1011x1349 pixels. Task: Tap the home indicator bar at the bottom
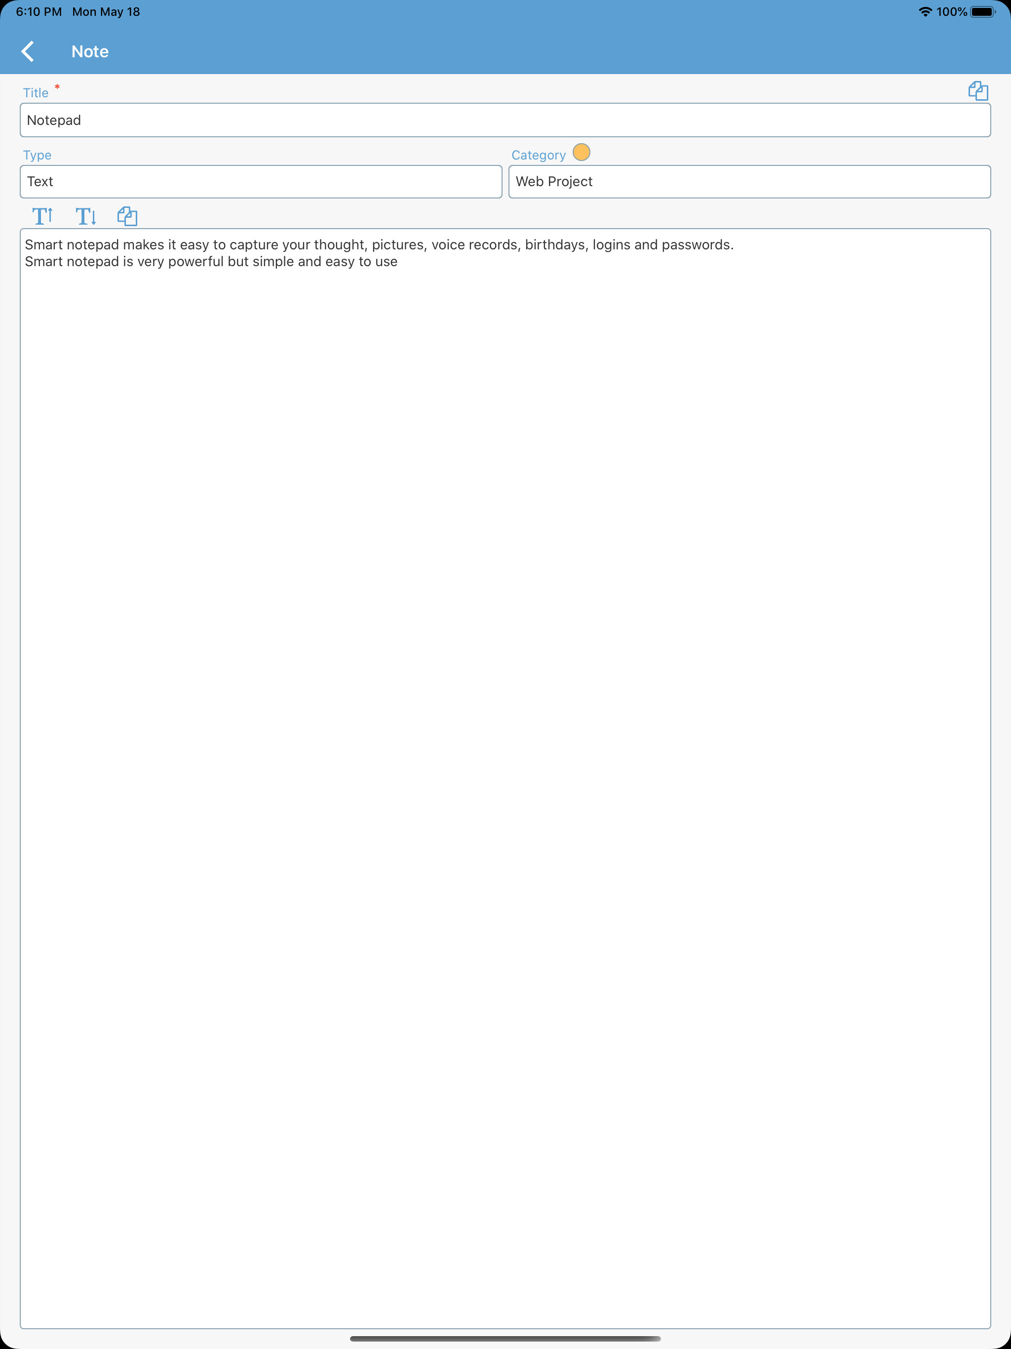[x=505, y=1339]
